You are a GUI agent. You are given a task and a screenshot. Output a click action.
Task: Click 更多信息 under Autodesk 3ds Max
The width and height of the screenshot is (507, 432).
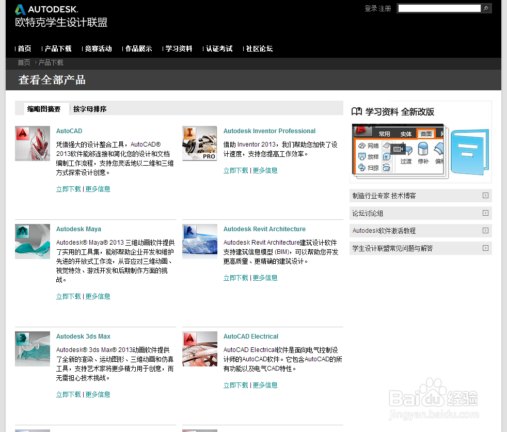98,394
